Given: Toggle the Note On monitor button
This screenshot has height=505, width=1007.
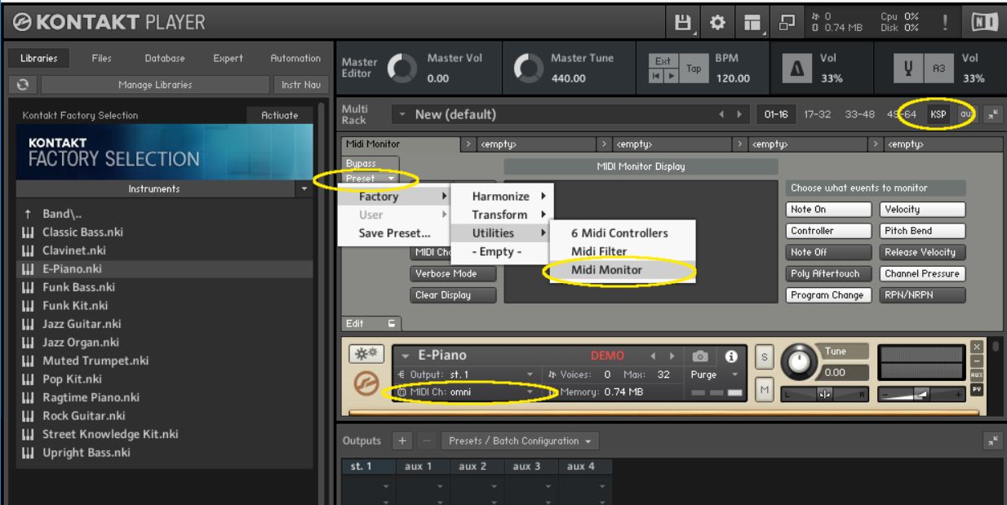Looking at the screenshot, I should click(829, 210).
